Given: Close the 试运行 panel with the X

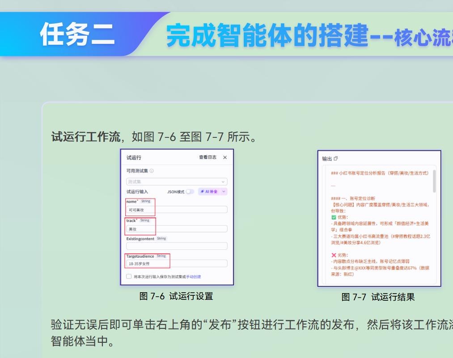Looking at the screenshot, I should [x=225, y=158].
